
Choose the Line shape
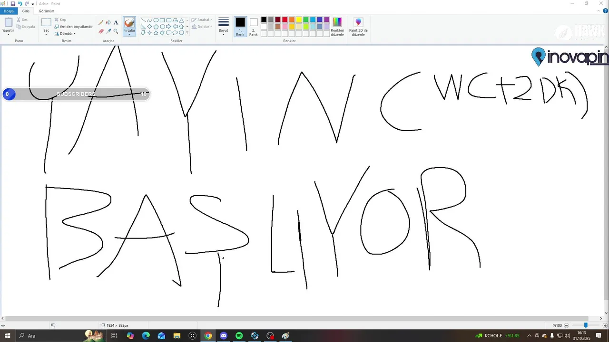point(143,20)
